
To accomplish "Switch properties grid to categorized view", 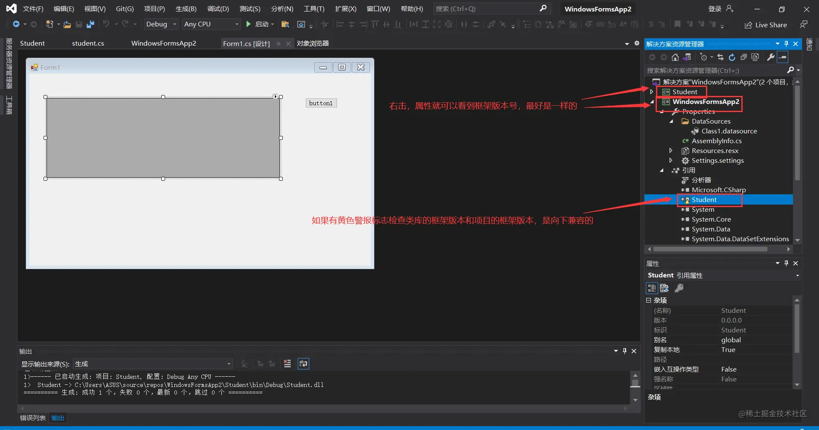I will click(x=652, y=288).
